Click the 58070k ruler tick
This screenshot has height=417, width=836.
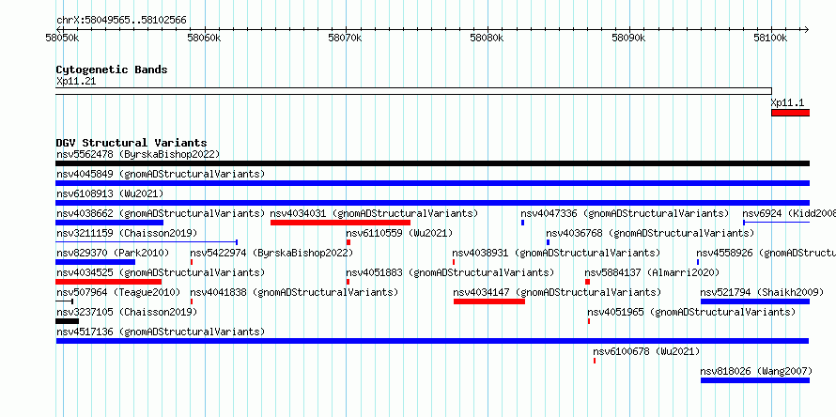(346, 38)
